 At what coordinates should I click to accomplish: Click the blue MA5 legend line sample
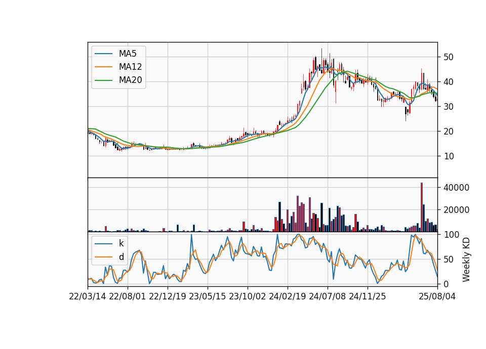coord(103,54)
